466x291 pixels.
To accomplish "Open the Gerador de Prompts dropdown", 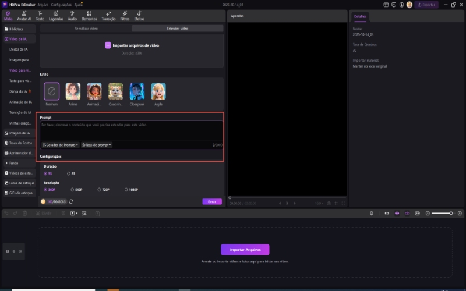I will click(61, 145).
